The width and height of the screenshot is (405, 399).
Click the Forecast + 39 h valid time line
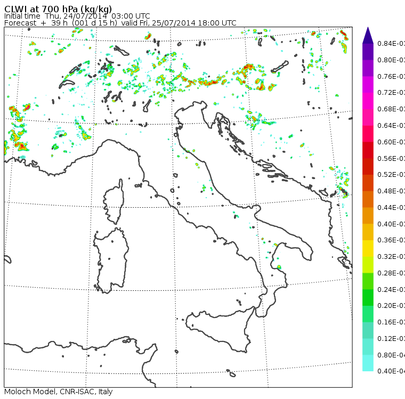pyautogui.click(x=120, y=23)
